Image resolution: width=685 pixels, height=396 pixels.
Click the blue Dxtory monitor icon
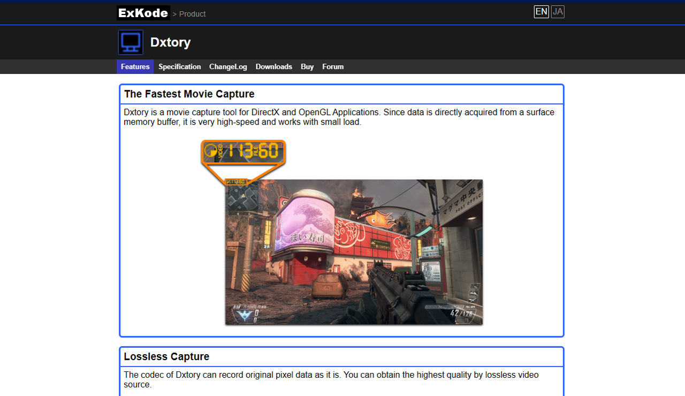pos(131,42)
